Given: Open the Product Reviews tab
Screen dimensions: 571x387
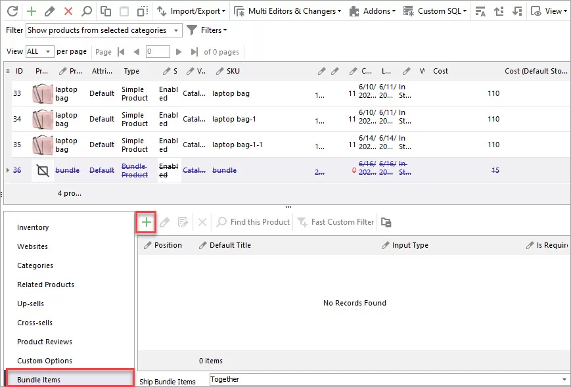Looking at the screenshot, I should pos(45,342).
